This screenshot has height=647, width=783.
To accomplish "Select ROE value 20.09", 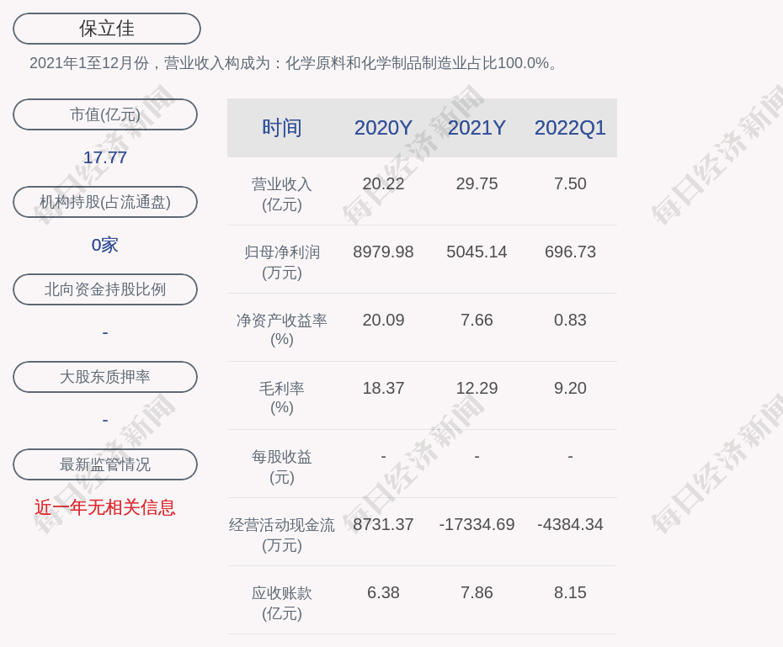I will tap(383, 320).
